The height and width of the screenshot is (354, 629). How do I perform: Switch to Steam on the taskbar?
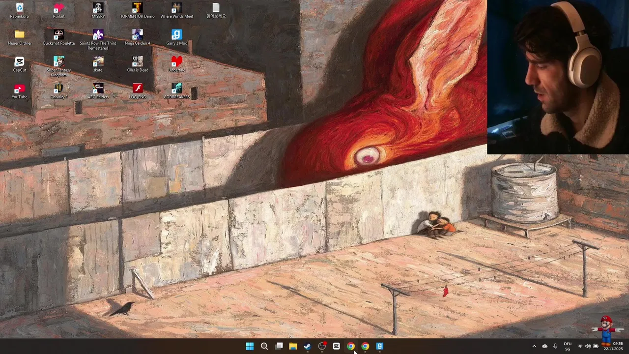tap(307, 346)
